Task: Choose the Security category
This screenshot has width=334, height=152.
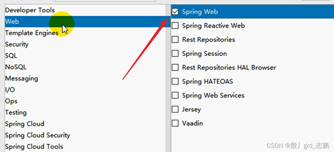Action: 85,44
